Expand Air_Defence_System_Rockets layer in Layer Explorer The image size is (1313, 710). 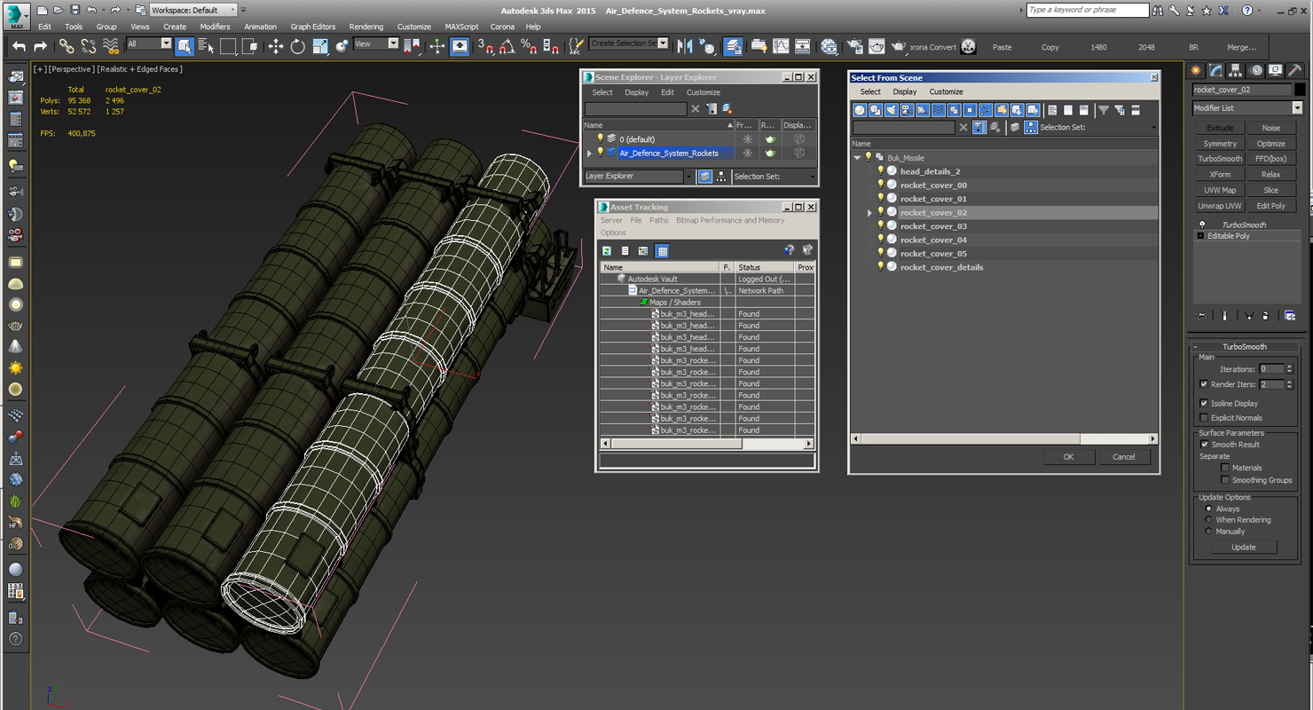tap(589, 154)
